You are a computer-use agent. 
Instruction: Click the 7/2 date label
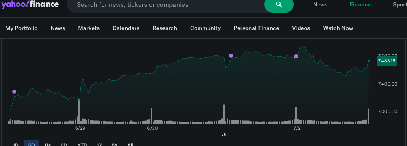(297, 128)
